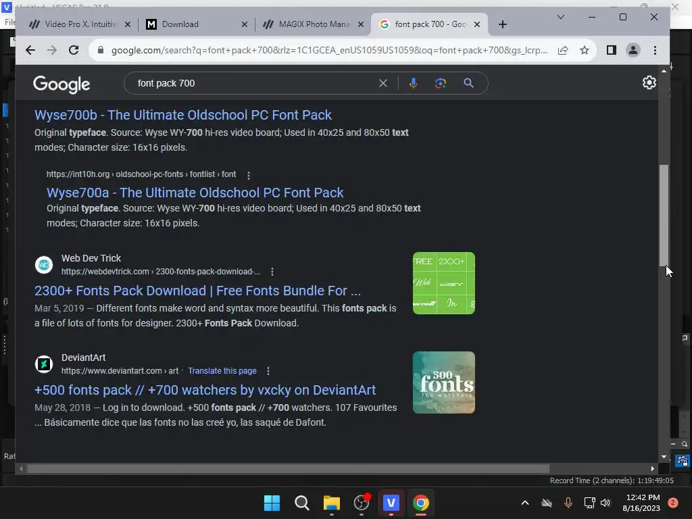Click the https://webdevtrick.com result URL text

click(161, 272)
